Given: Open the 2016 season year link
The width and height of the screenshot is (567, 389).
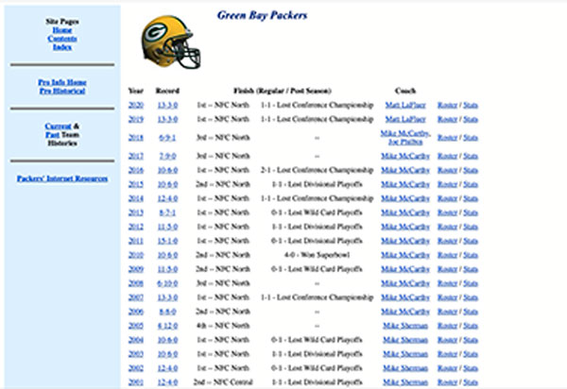Looking at the screenshot, I should click(x=135, y=170).
